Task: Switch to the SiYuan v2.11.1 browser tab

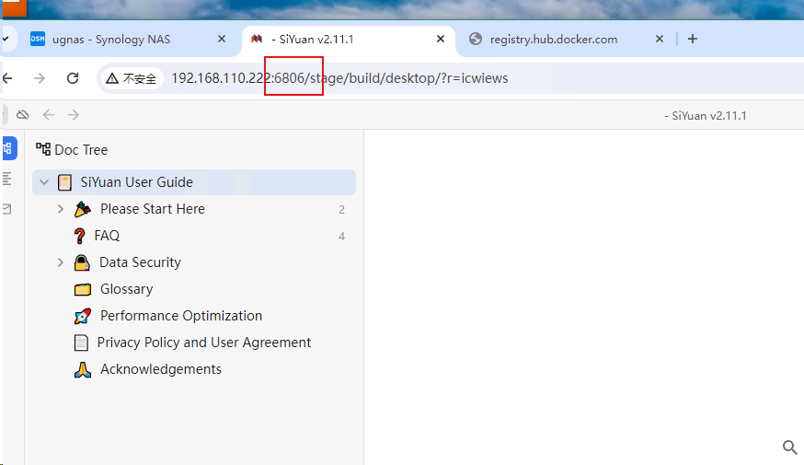Action: click(x=349, y=40)
